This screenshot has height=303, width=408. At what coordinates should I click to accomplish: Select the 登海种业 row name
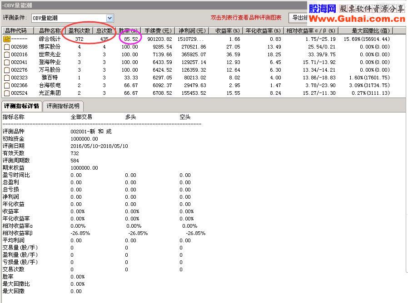(x=50, y=62)
